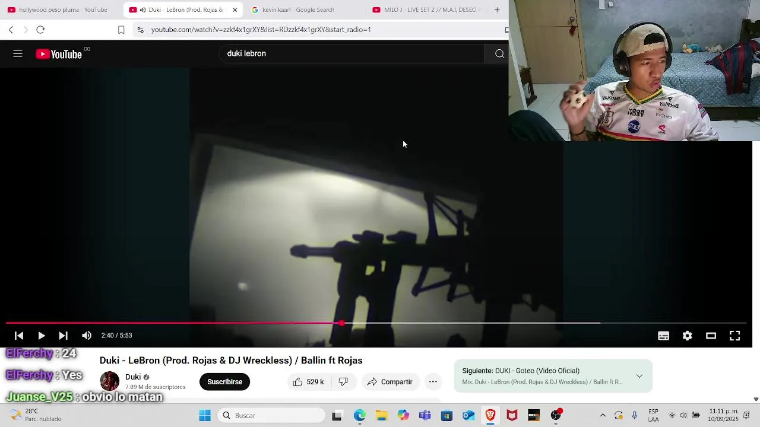760x427 pixels.
Task: Launch Microsoft Edge from taskbar
Action: (x=360, y=416)
